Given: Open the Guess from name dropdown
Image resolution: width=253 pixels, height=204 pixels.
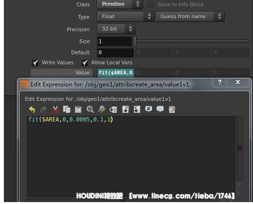Looking at the screenshot, I should [x=190, y=16].
